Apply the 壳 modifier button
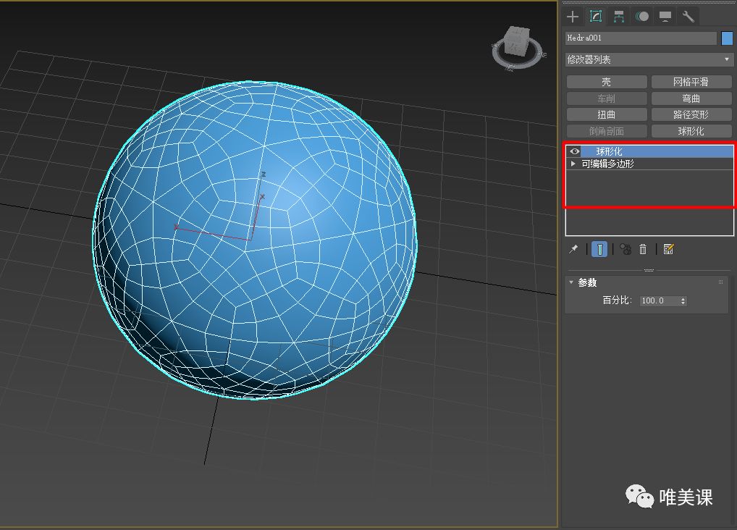 [x=606, y=81]
